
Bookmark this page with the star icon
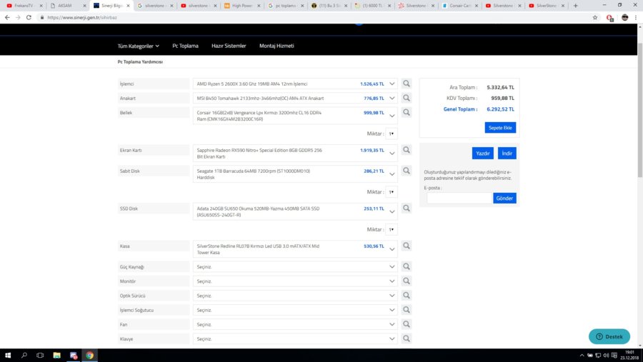(x=594, y=18)
